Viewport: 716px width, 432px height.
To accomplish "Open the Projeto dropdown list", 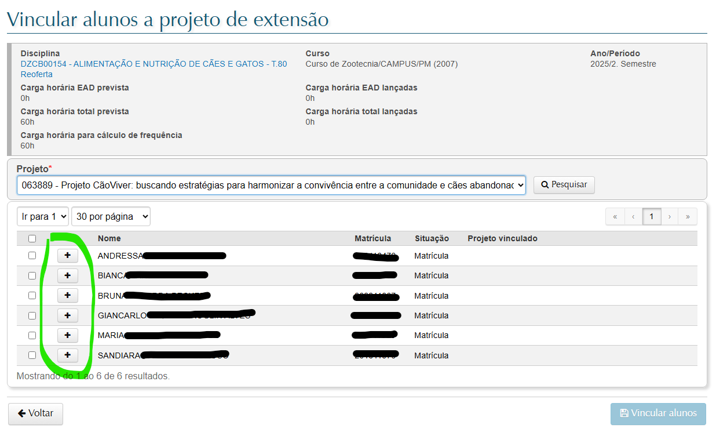I will click(271, 185).
